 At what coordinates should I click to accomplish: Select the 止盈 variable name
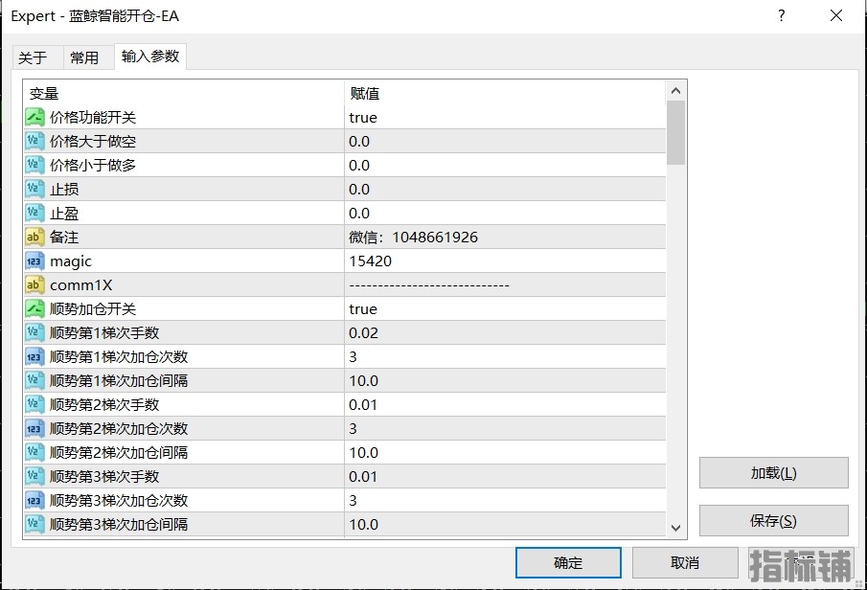64,213
